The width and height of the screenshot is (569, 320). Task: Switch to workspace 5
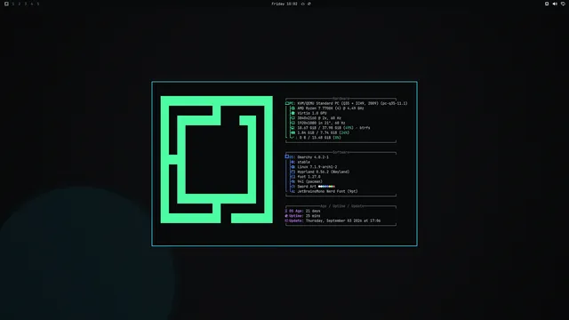pos(37,4)
